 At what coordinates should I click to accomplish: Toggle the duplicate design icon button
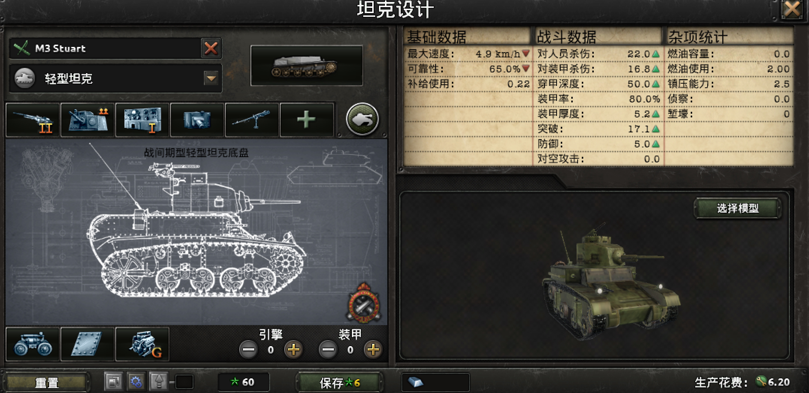(113, 382)
